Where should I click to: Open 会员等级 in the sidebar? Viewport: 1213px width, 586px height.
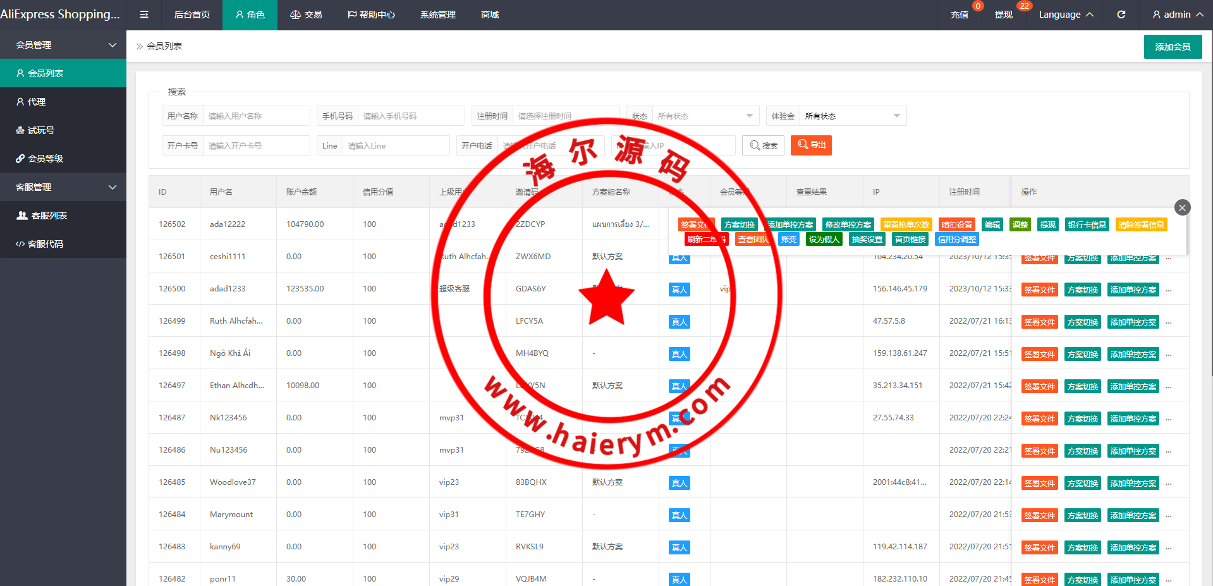pos(63,159)
